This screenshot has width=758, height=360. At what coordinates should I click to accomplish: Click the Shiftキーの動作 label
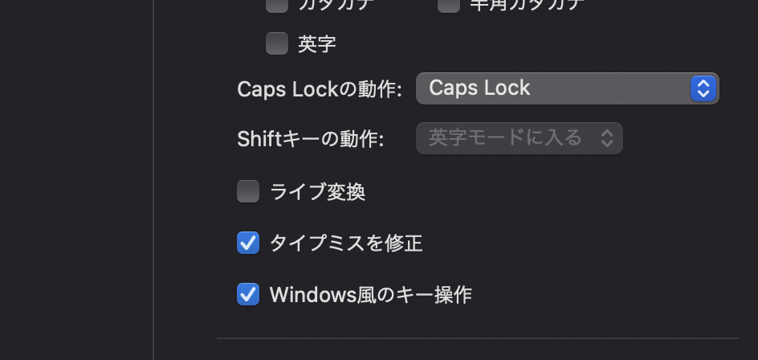pos(311,139)
